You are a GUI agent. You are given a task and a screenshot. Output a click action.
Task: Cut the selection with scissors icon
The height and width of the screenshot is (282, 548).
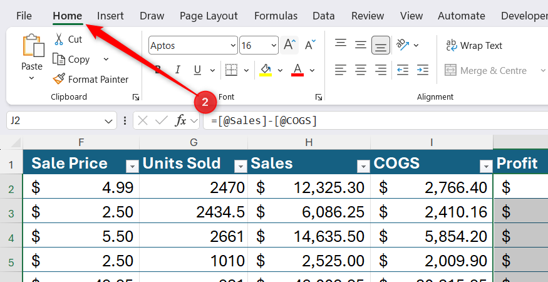59,39
